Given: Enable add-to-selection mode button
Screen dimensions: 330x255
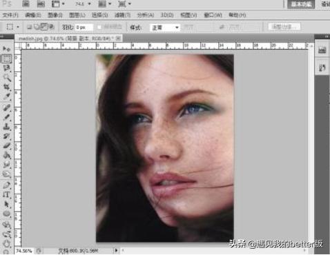Looking at the screenshot, I should (37, 27).
